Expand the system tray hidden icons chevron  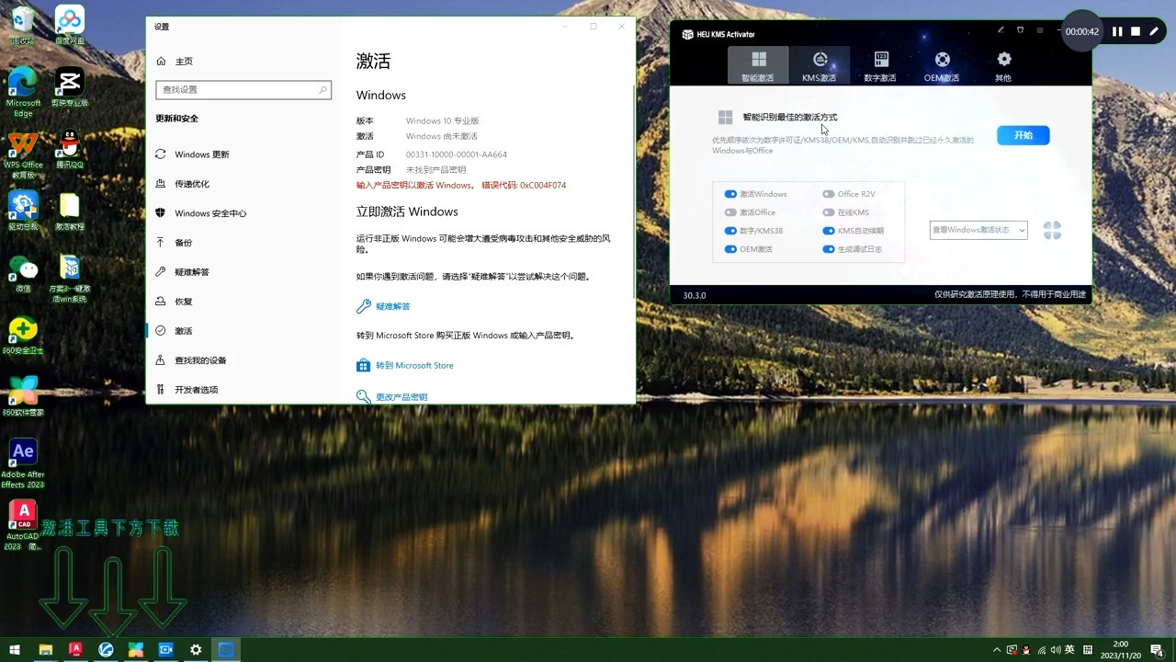pyautogui.click(x=998, y=650)
